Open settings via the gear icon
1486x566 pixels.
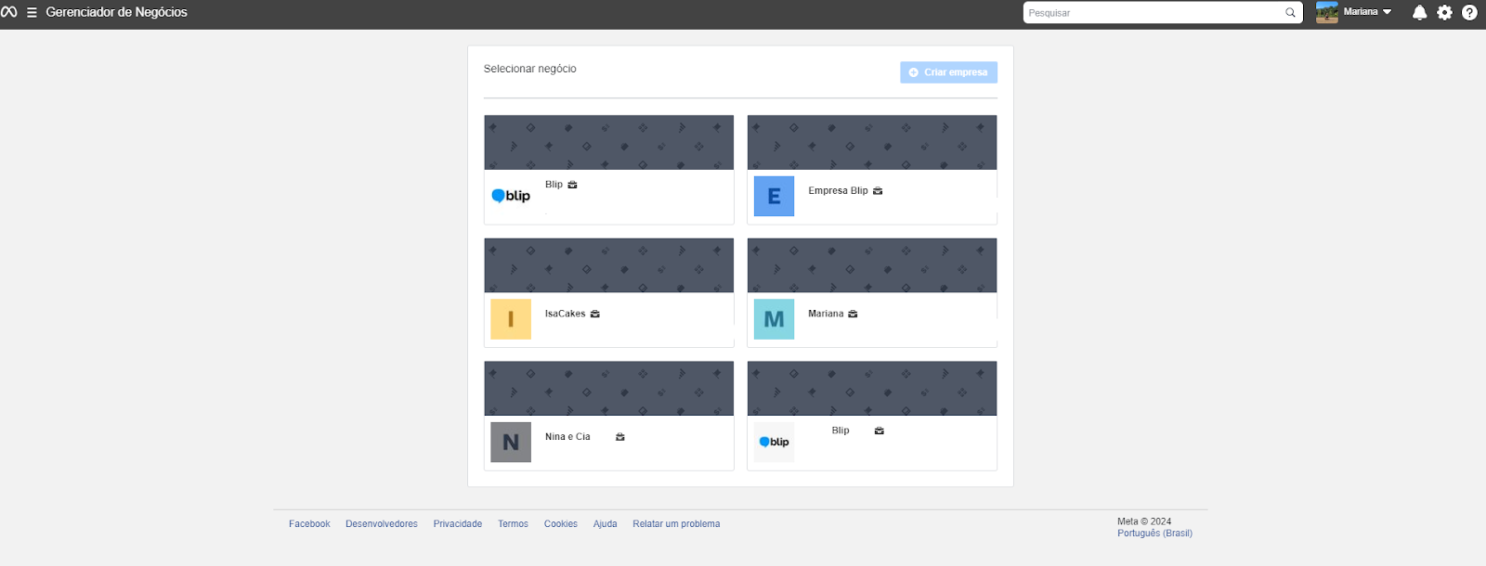coord(1444,13)
